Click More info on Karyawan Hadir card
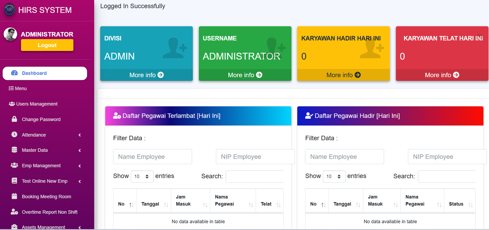489x230 pixels. point(344,75)
